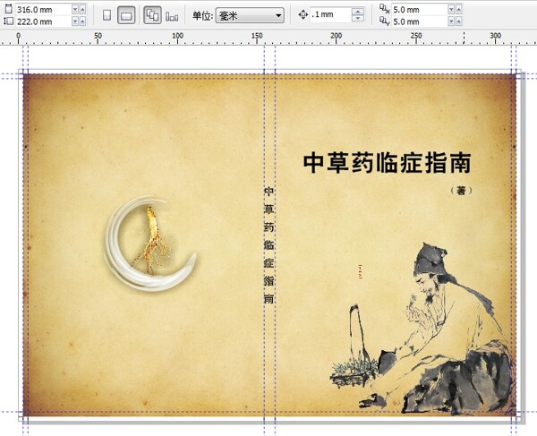This screenshot has height=436, width=537.
Task: Select the ginseng crescent image on back cover
Action: tap(150, 244)
